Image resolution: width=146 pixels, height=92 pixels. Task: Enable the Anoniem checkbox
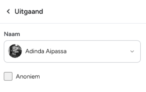(8, 76)
